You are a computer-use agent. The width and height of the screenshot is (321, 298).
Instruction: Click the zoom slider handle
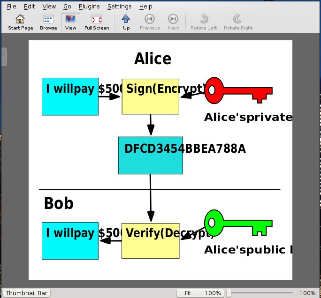(x=229, y=293)
